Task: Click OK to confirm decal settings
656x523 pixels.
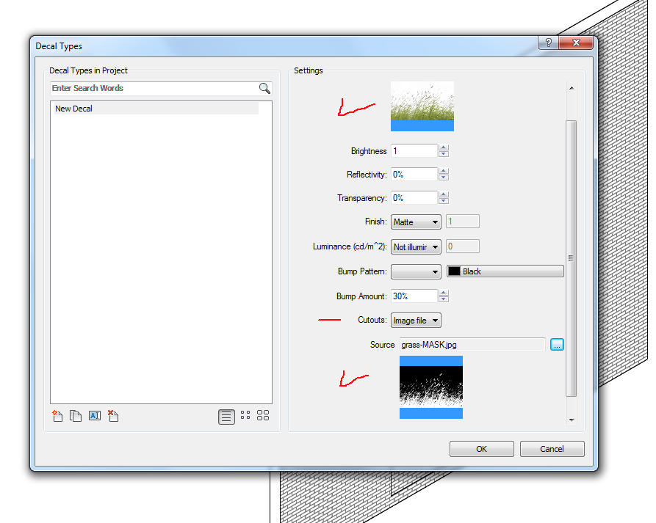Action: pos(482,449)
